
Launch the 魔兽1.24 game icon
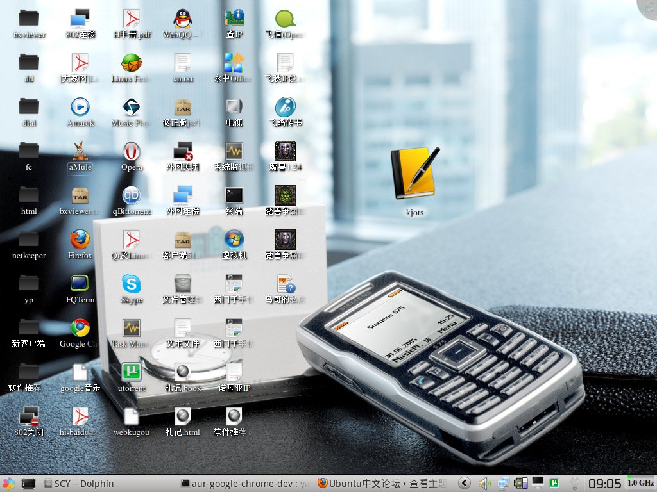click(286, 151)
